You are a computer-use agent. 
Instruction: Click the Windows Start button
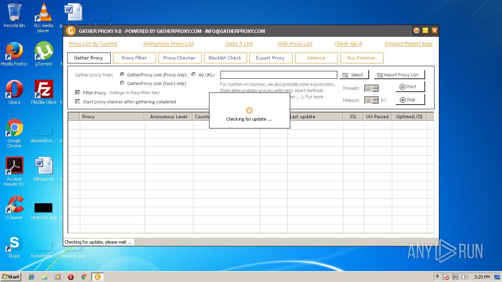[11, 277]
